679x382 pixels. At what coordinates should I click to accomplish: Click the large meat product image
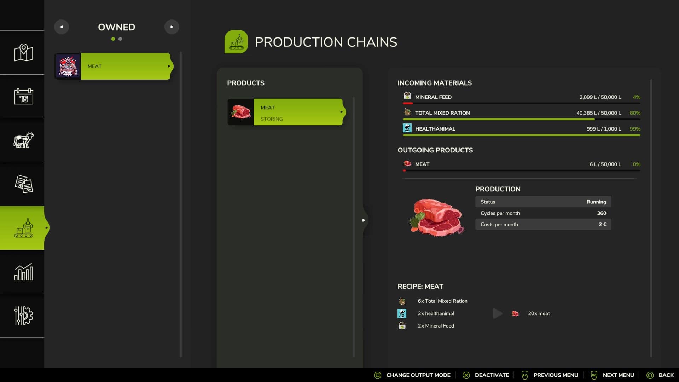point(436,217)
